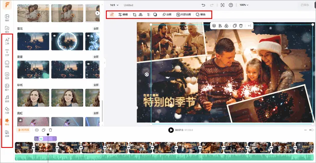Open the 100% zoom dropdown

click(244, 5)
